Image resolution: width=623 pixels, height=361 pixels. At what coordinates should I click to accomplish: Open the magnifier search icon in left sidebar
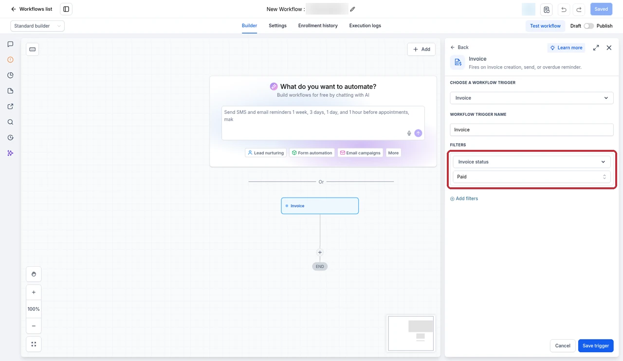pyautogui.click(x=10, y=122)
